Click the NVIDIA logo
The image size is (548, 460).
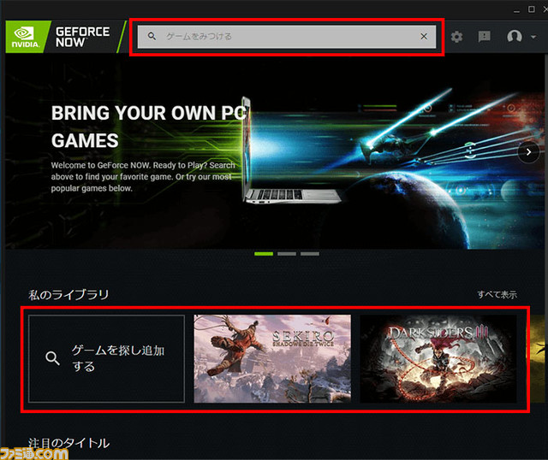(x=26, y=37)
